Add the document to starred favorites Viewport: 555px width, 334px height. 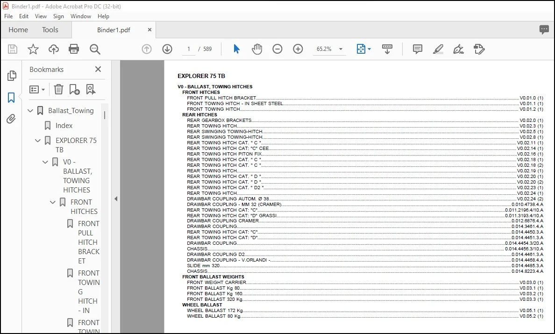[x=33, y=49]
